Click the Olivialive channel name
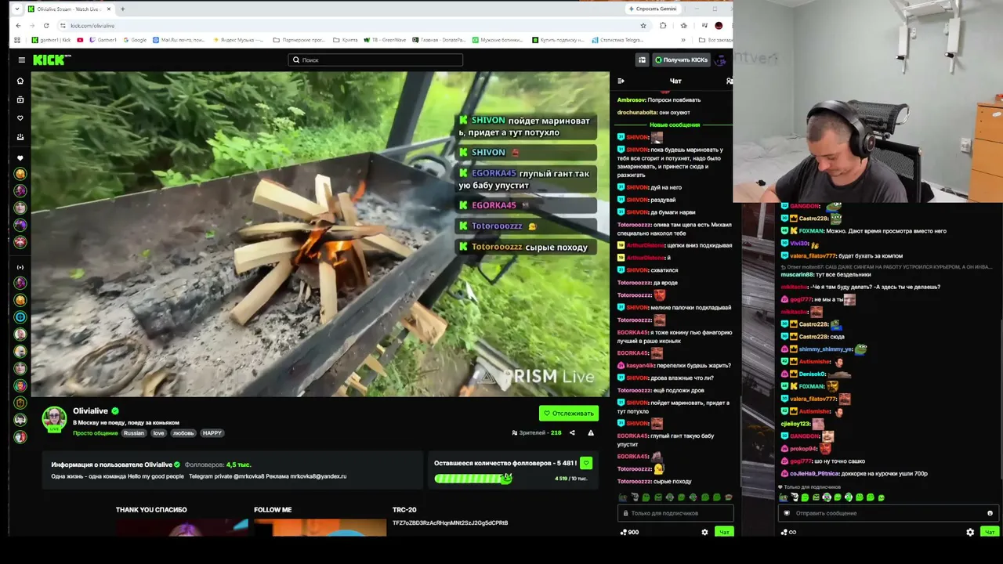The width and height of the screenshot is (1003, 564). click(90, 411)
